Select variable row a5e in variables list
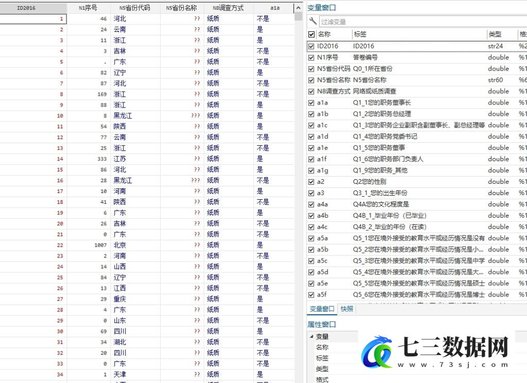The image size is (527, 383). click(417, 284)
